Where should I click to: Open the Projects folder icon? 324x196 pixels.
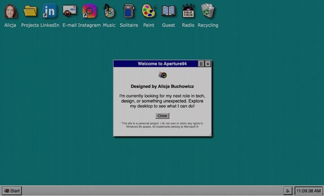pyautogui.click(x=30, y=11)
